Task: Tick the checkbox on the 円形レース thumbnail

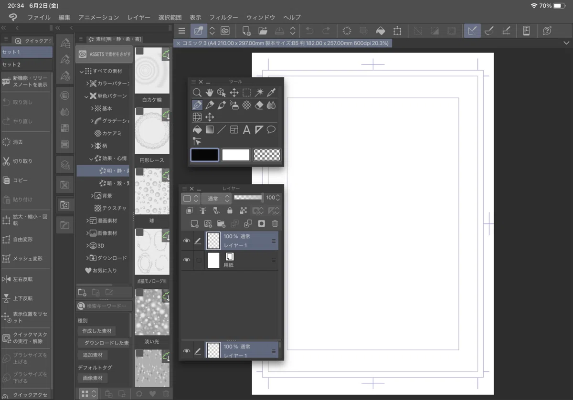Action: (139, 112)
